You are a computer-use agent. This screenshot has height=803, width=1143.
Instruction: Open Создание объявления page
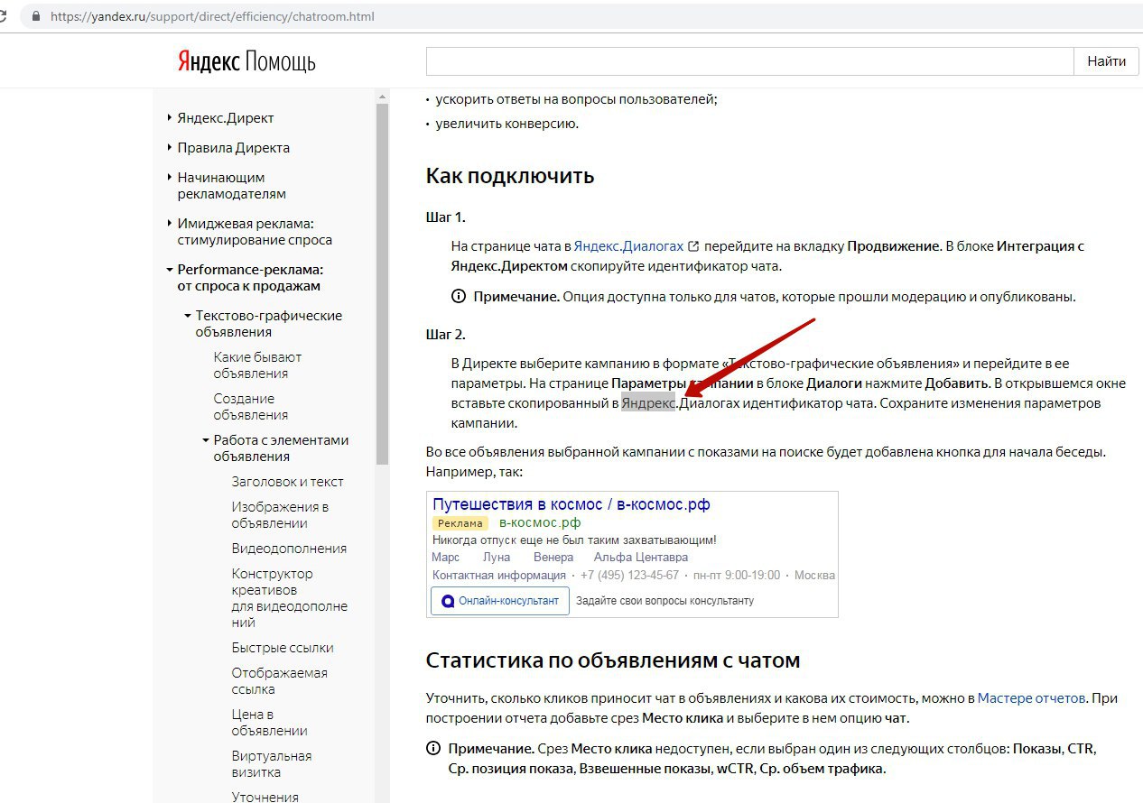click(x=251, y=407)
